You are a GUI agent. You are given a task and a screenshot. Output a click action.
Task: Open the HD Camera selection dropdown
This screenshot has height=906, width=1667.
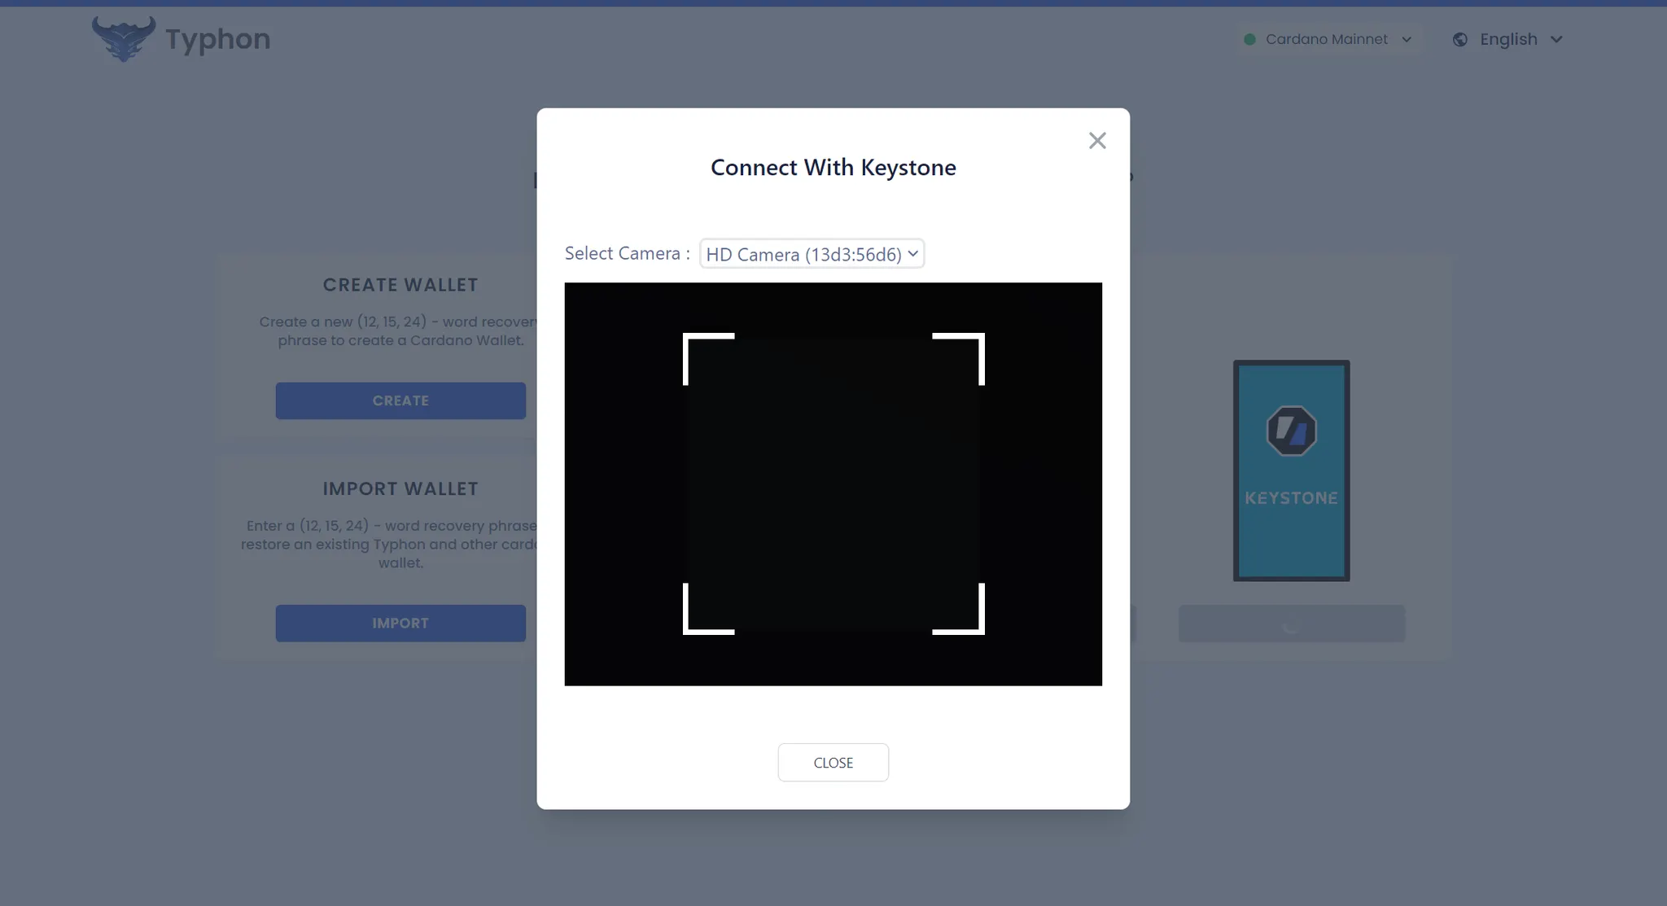coord(812,254)
